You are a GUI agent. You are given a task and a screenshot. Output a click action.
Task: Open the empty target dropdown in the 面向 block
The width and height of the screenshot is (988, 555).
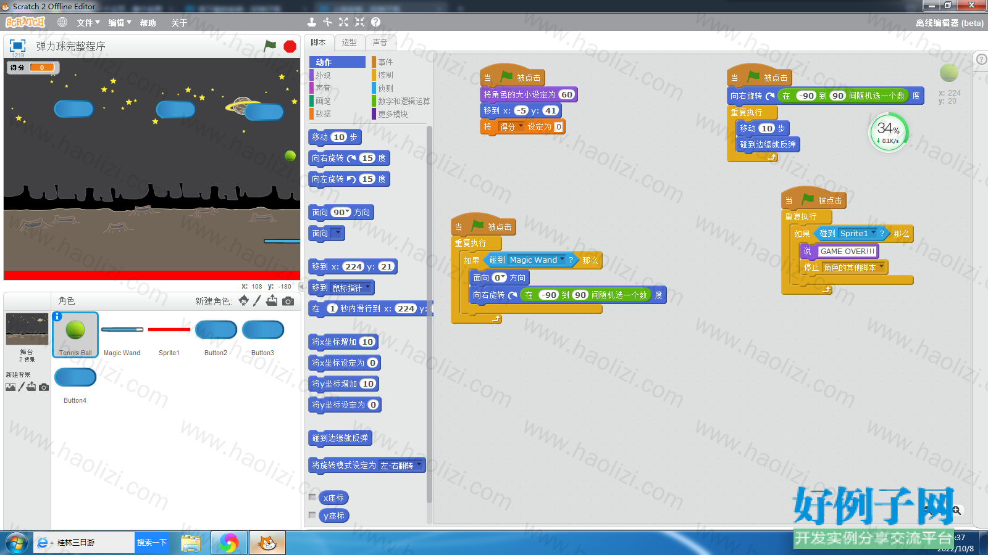coord(337,233)
